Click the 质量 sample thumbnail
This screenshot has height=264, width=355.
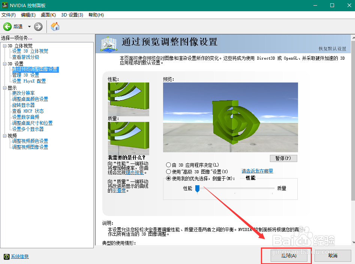tap(128, 138)
